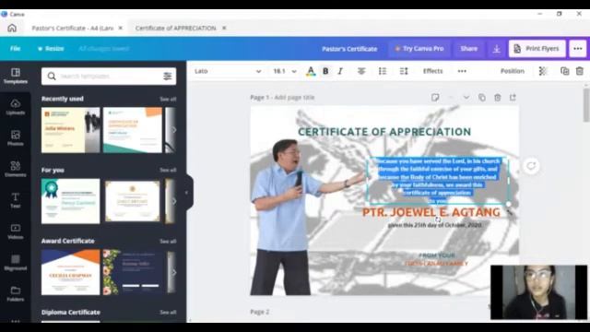
Task: Click Add page title field
Action: click(x=294, y=98)
